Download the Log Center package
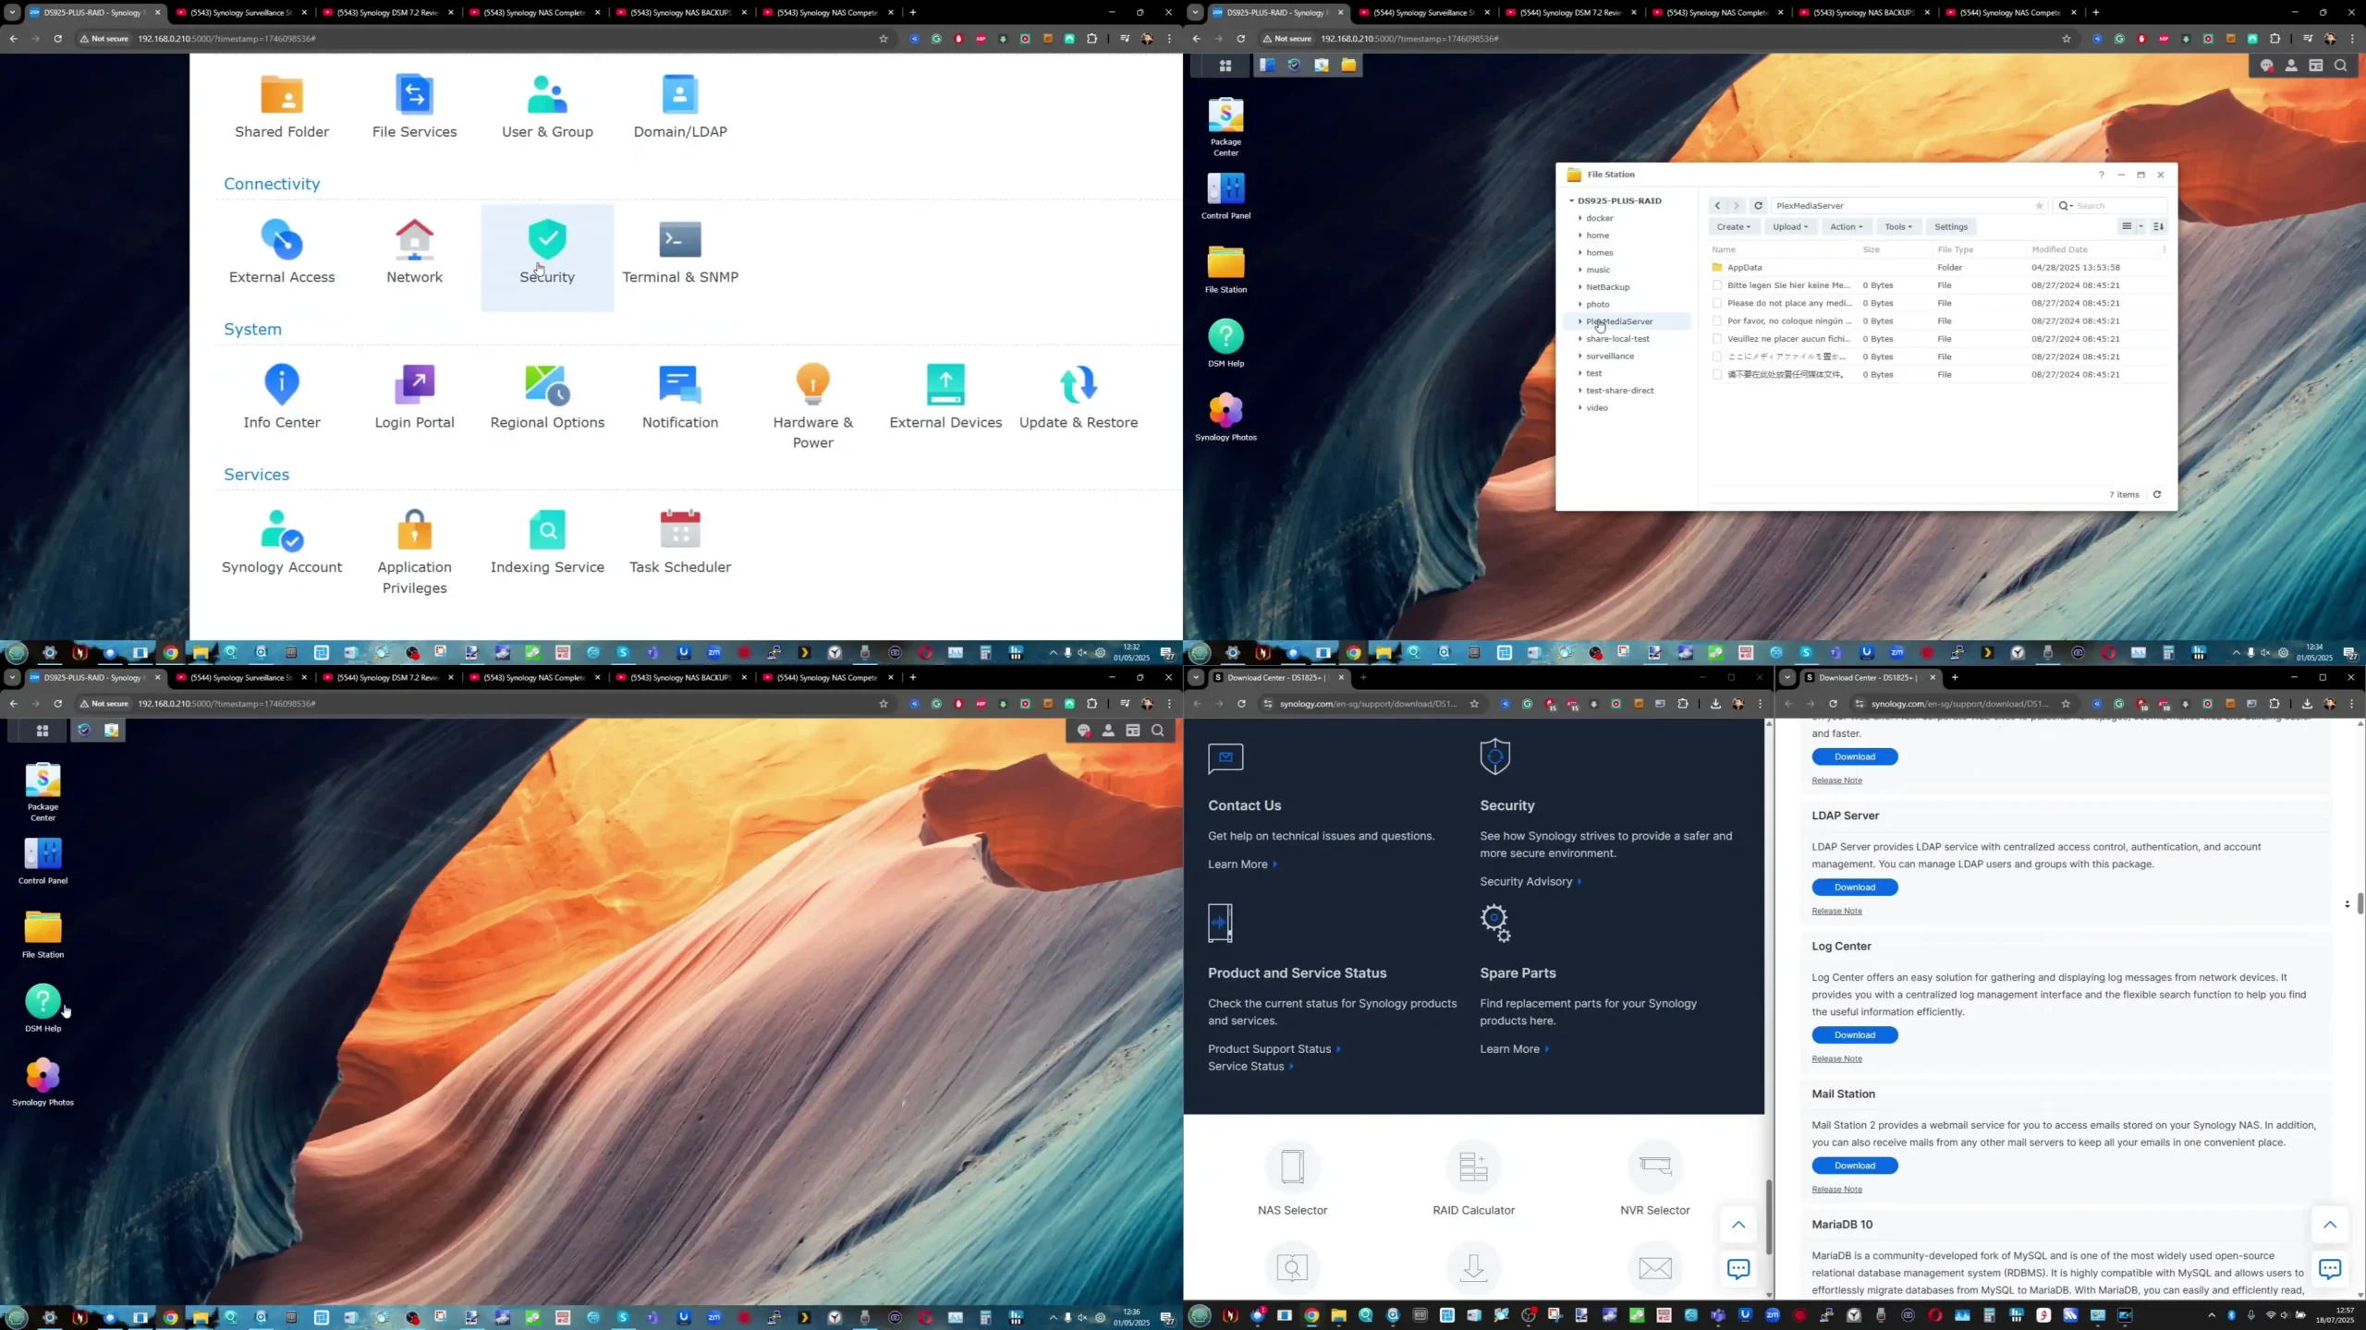Screen dimensions: 2366x1330 tap(1855, 1035)
